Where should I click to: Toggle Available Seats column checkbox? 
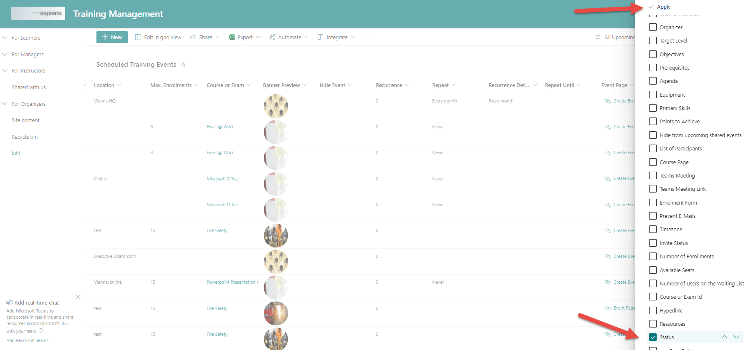(653, 270)
